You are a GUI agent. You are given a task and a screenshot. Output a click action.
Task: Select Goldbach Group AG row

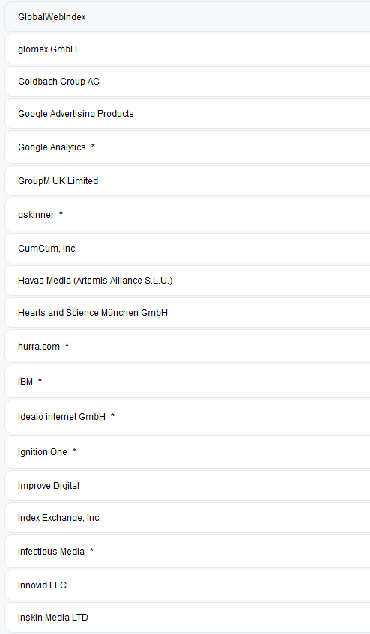pyautogui.click(x=187, y=82)
